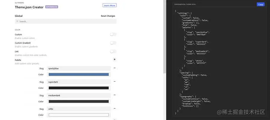The height and width of the screenshot is (120, 270).
Task: Click the "slug": "superdark" JSON line
Action: pyautogui.click(x=197, y=42)
